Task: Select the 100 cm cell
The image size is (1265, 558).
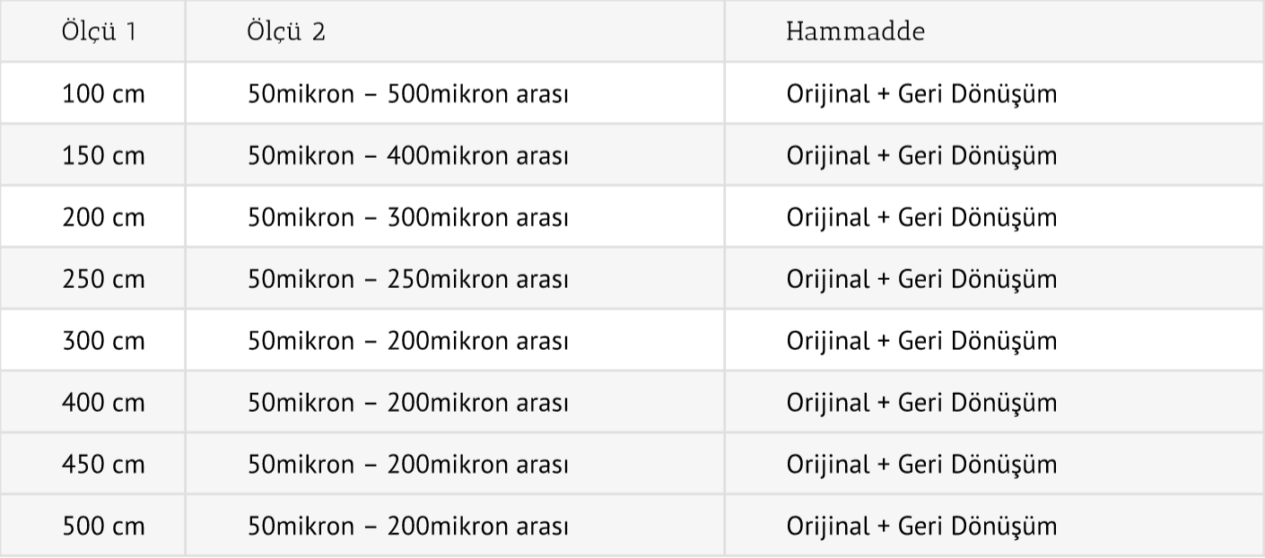Action: 103,93
